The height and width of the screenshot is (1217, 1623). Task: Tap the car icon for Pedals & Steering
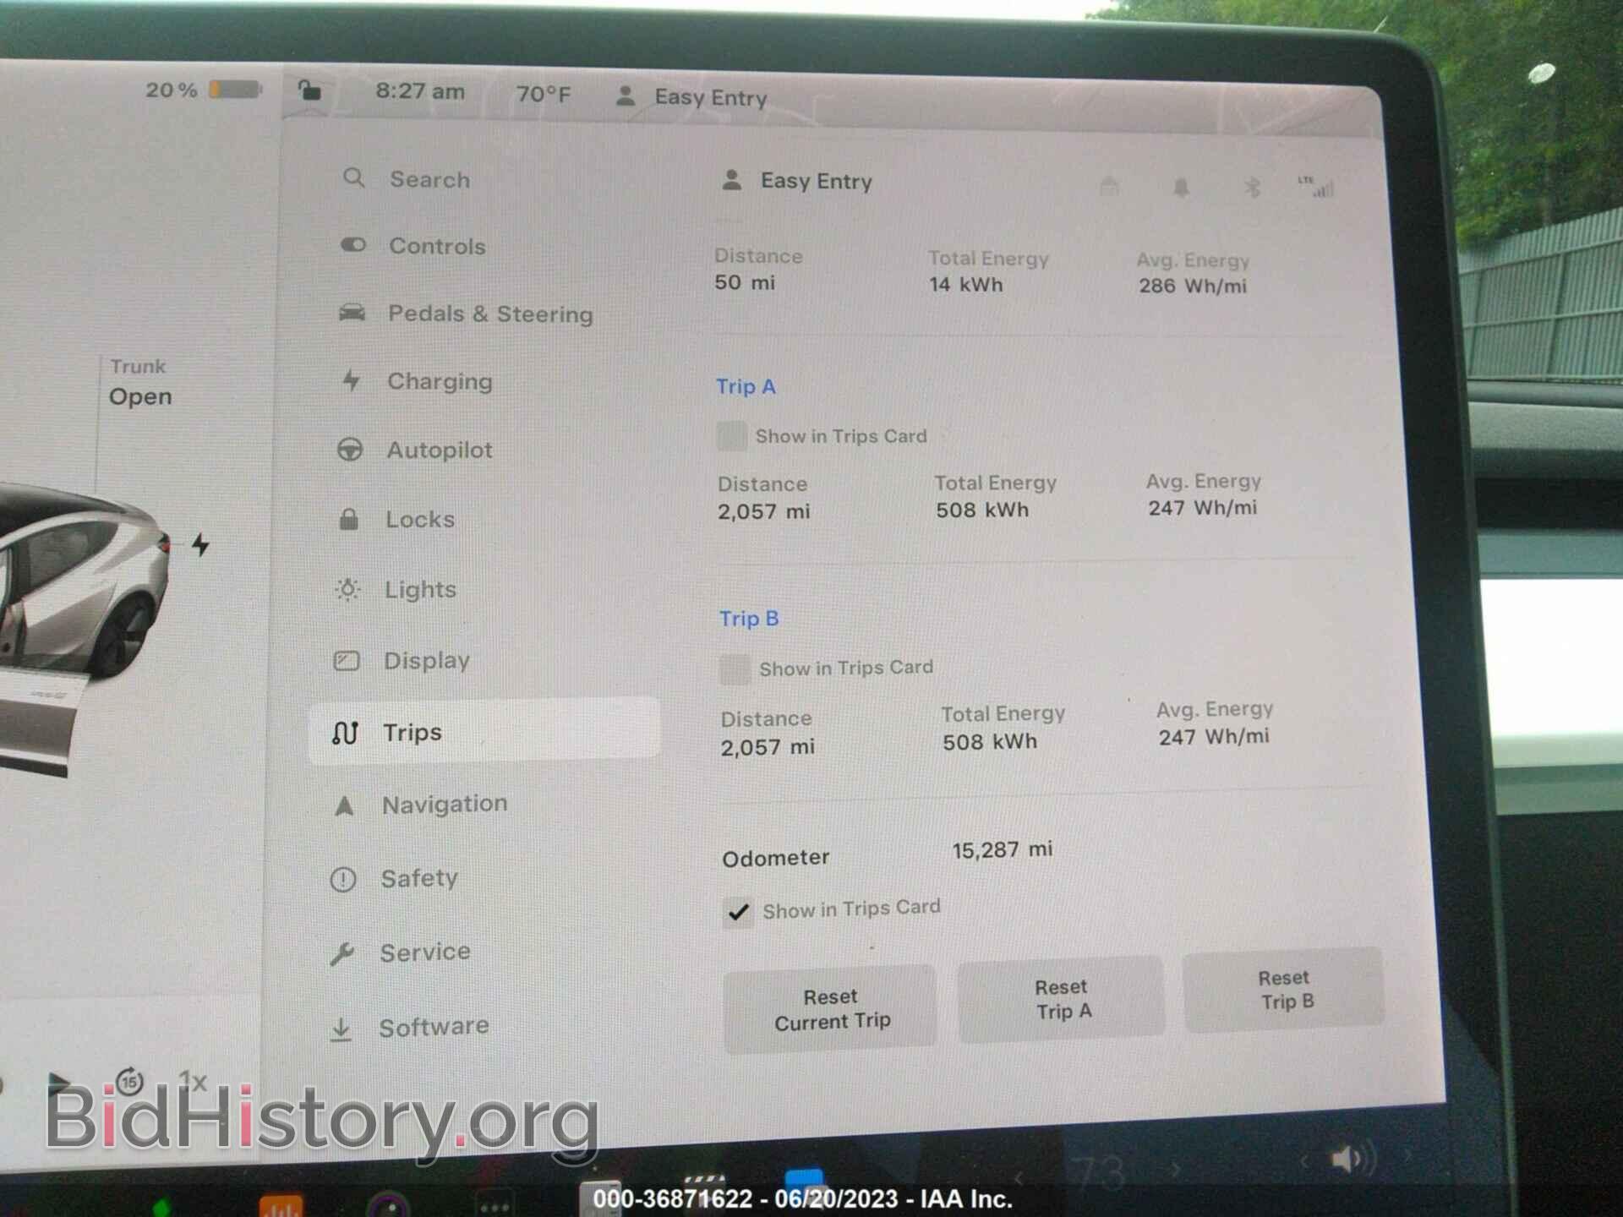[x=352, y=313]
